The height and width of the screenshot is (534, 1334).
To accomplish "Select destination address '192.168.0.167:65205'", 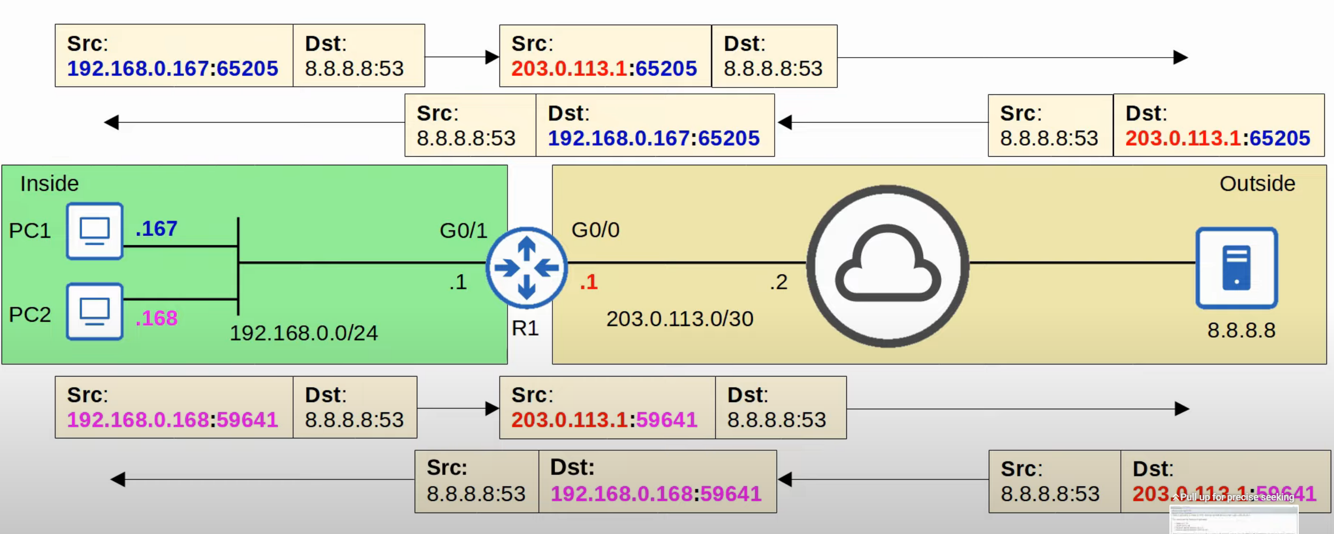I will (x=654, y=138).
